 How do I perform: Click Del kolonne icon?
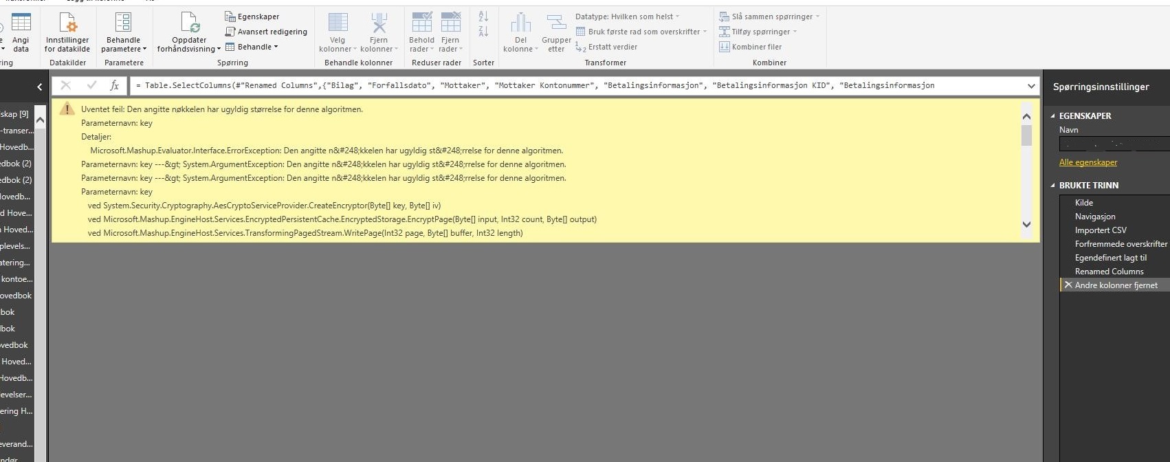click(521, 22)
